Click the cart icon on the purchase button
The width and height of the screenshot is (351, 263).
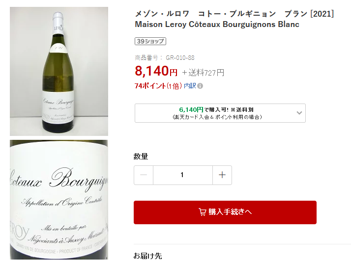(x=202, y=212)
